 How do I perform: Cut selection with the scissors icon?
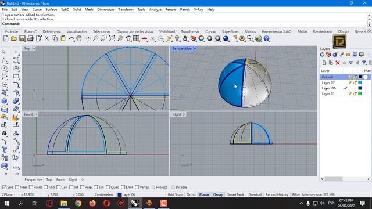(x=46, y=38)
